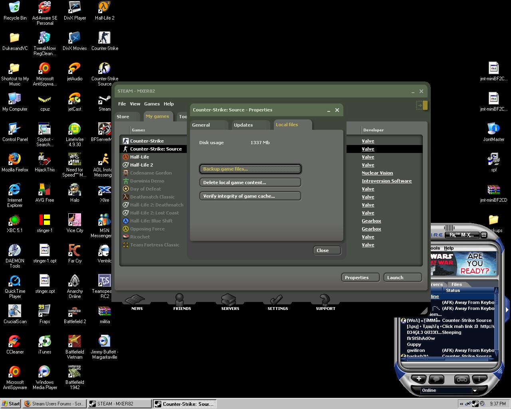Select the JontMaster desktop icon
Screen dimensions: 511x409
point(494,132)
